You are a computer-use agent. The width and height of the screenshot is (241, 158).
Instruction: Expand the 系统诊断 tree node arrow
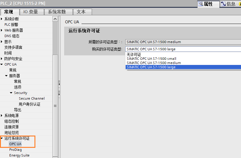pos(1,19)
